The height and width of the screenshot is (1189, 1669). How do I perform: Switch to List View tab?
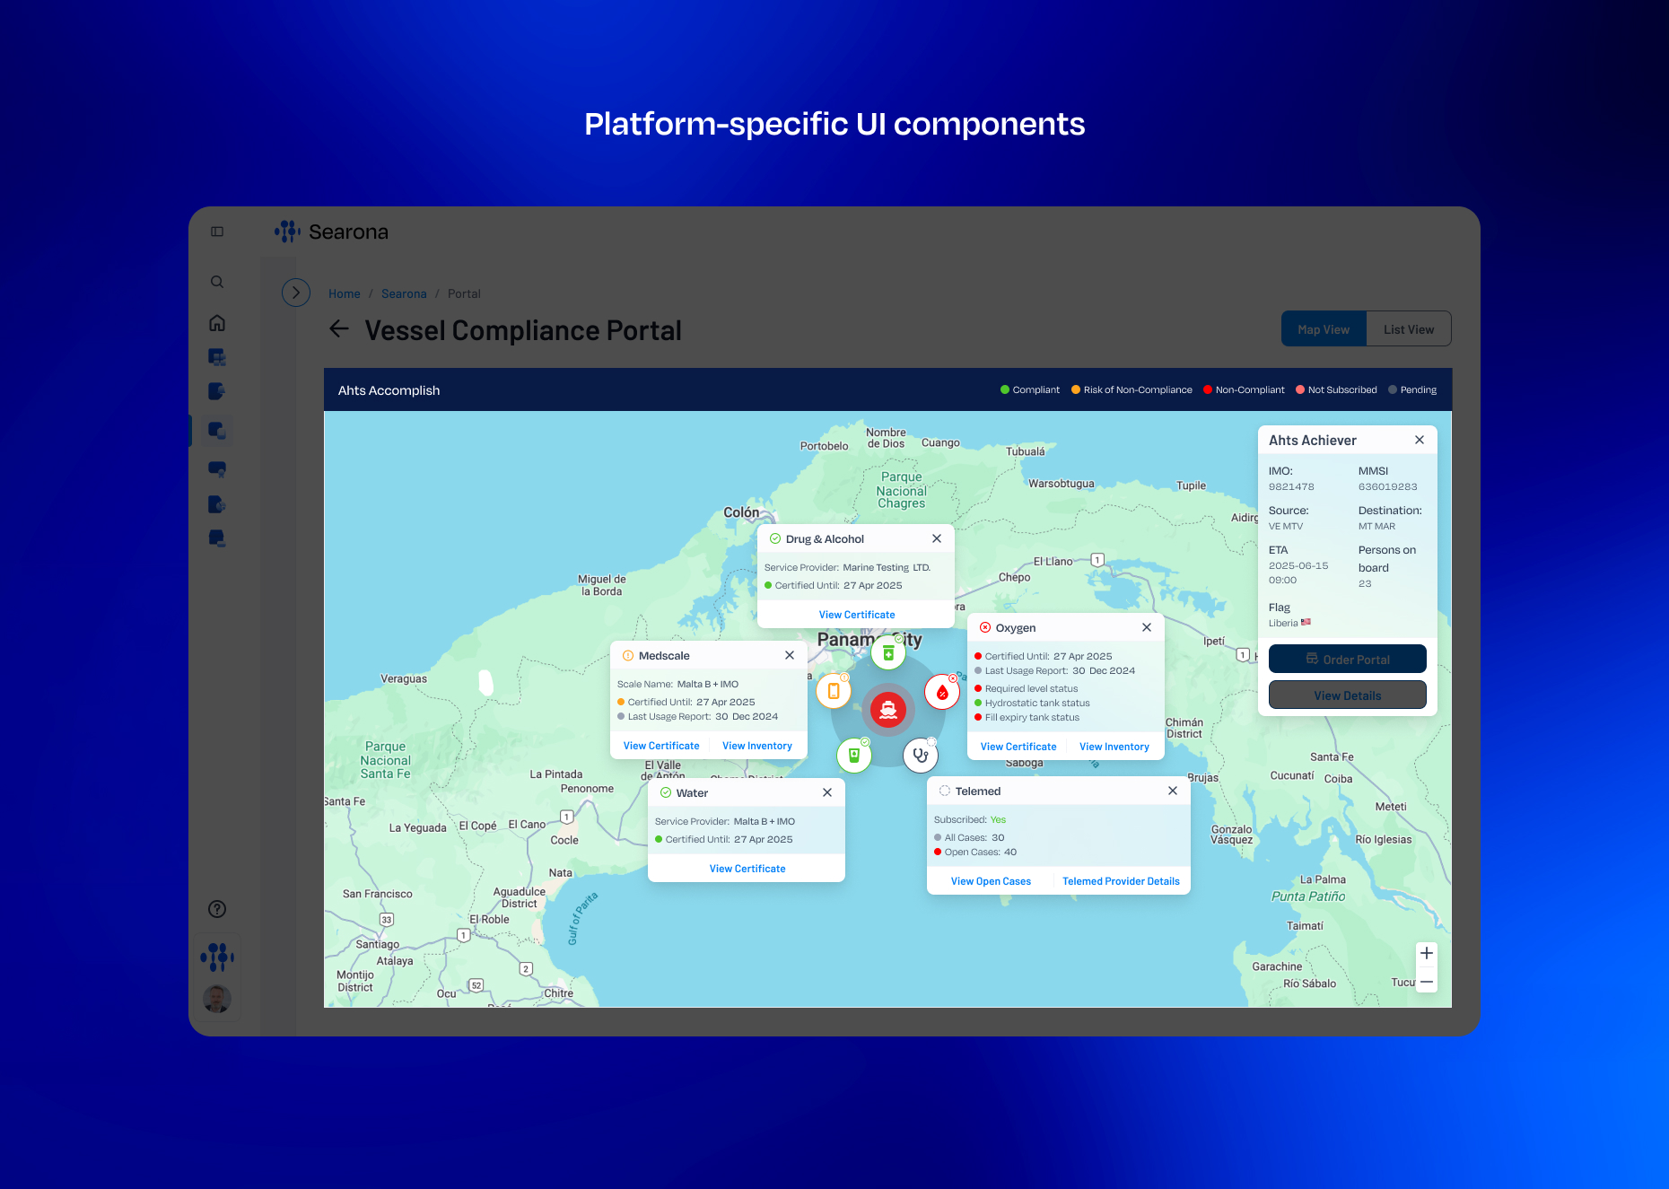(1409, 329)
